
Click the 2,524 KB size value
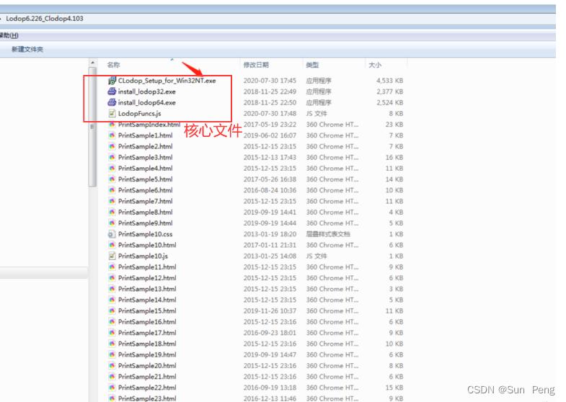390,103
